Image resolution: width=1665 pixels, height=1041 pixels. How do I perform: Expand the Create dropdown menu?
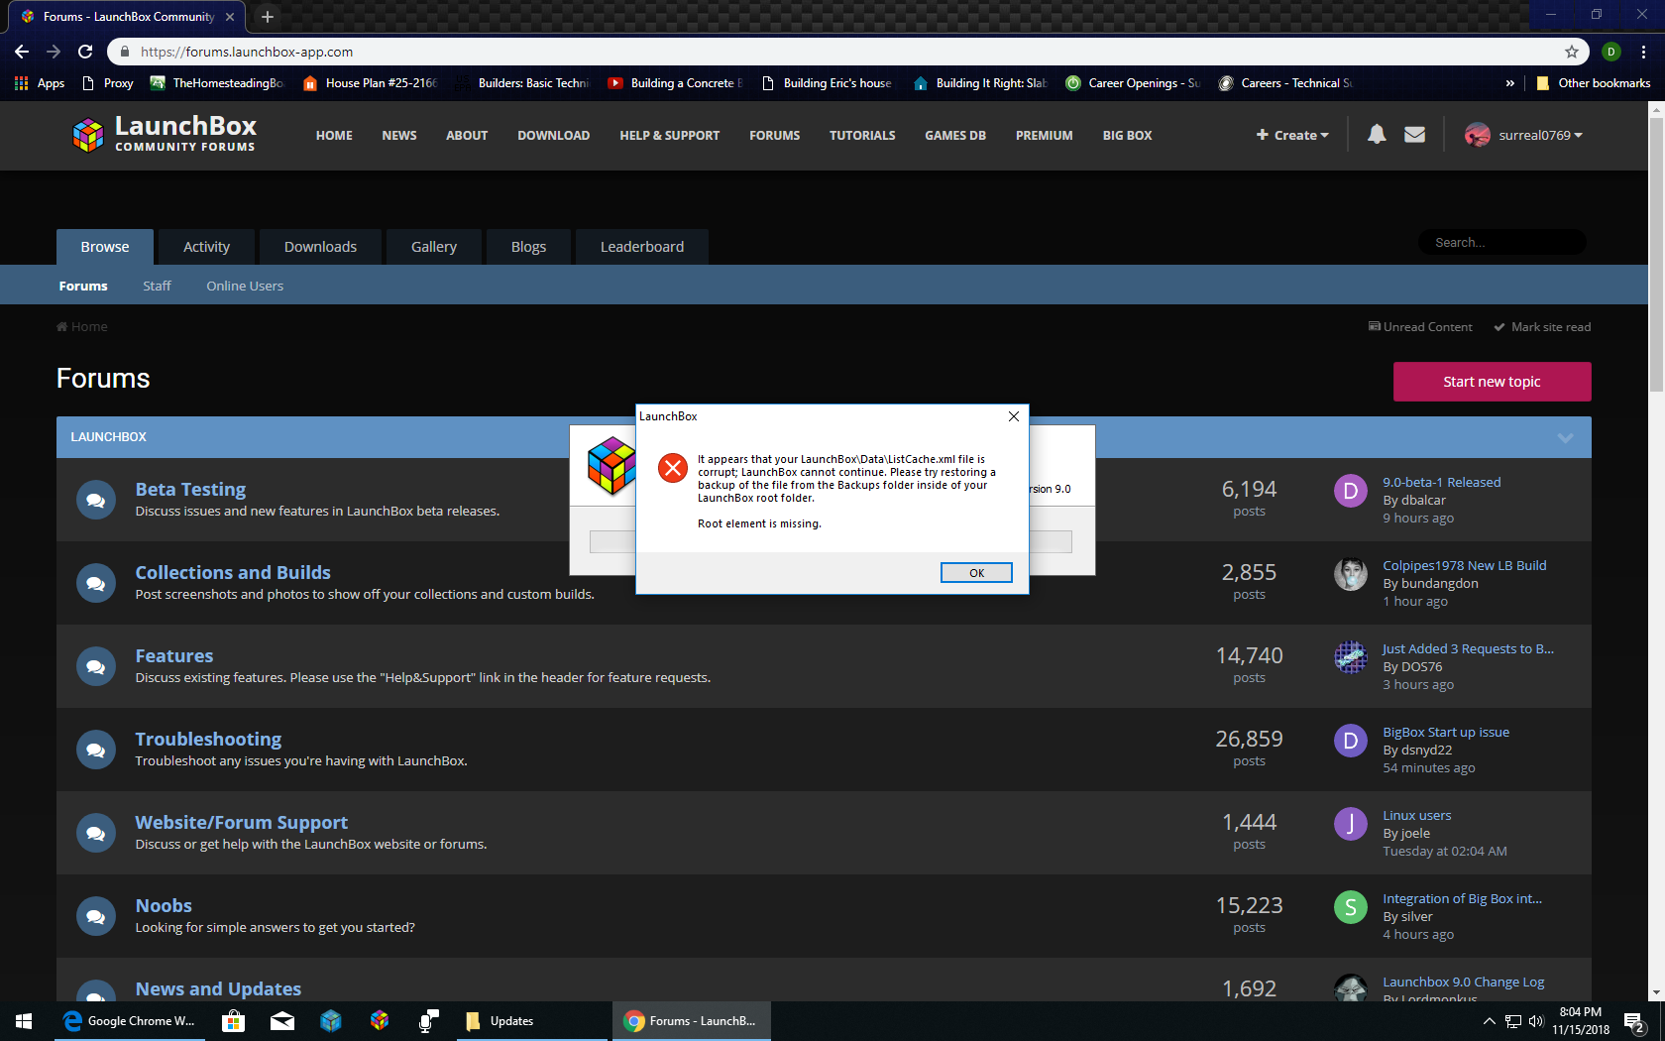pos(1292,135)
